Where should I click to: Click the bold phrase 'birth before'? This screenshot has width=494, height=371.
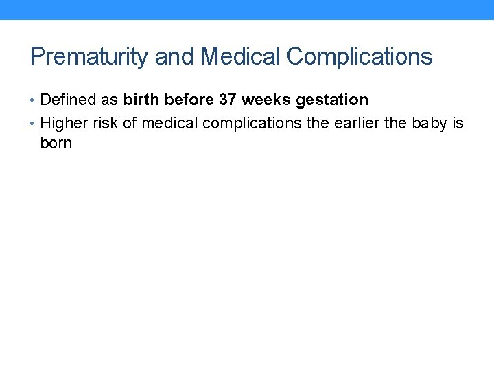[x=169, y=100]
